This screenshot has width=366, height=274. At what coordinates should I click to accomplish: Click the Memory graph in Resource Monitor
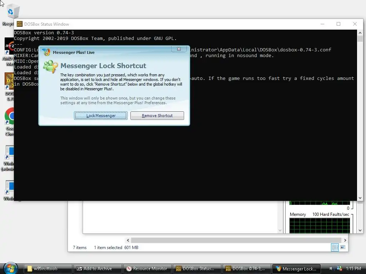[320, 225]
